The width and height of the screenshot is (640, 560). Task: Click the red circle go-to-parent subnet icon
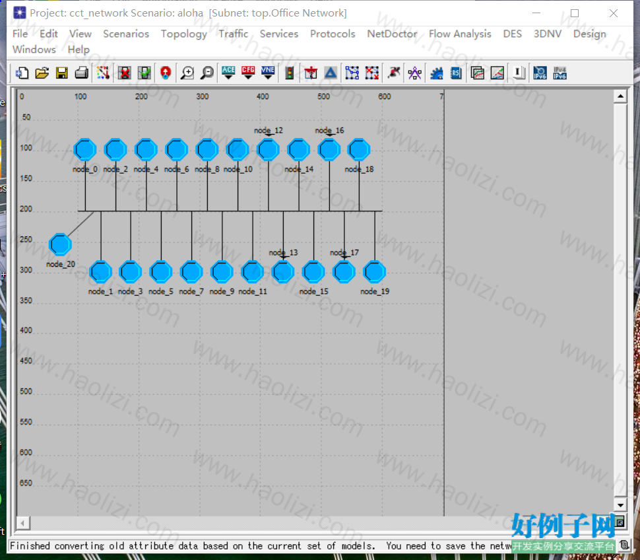coord(166,73)
